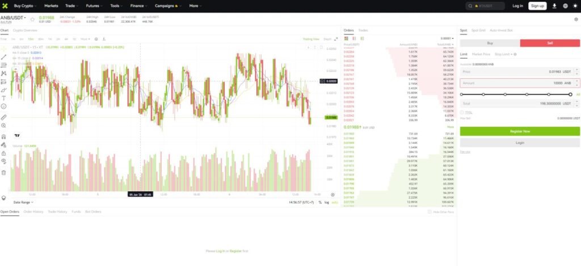Image resolution: width=581 pixels, height=266 pixels.
Task: Click the green Register Now button
Action: [520, 131]
